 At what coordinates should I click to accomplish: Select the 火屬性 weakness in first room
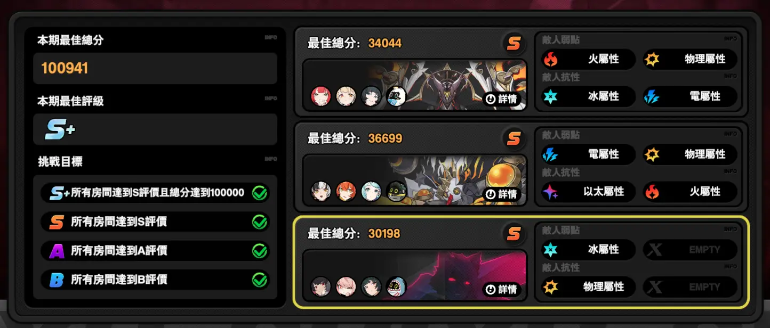[x=588, y=59]
